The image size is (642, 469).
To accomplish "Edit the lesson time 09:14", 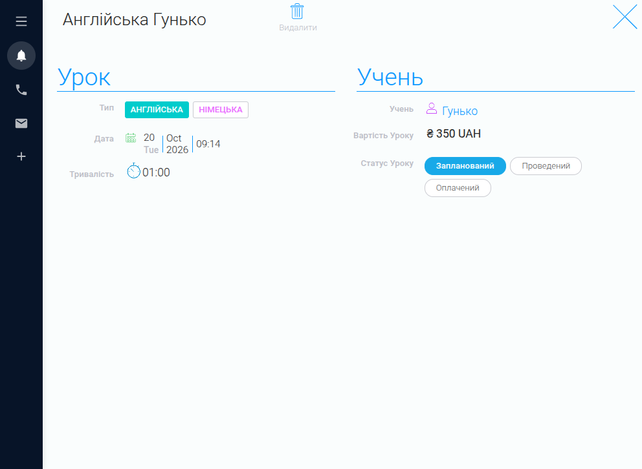I will click(208, 144).
